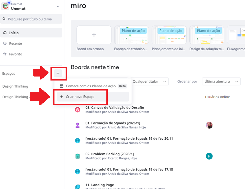Expand the Unemat team switcher chevron
245x189 pixels.
(58, 6)
